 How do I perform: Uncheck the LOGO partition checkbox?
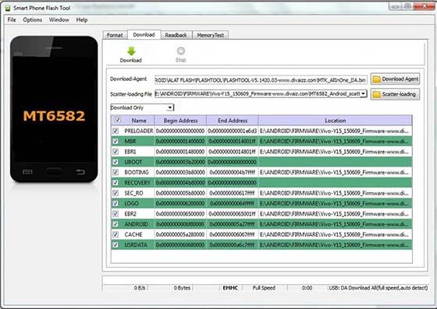(x=115, y=203)
